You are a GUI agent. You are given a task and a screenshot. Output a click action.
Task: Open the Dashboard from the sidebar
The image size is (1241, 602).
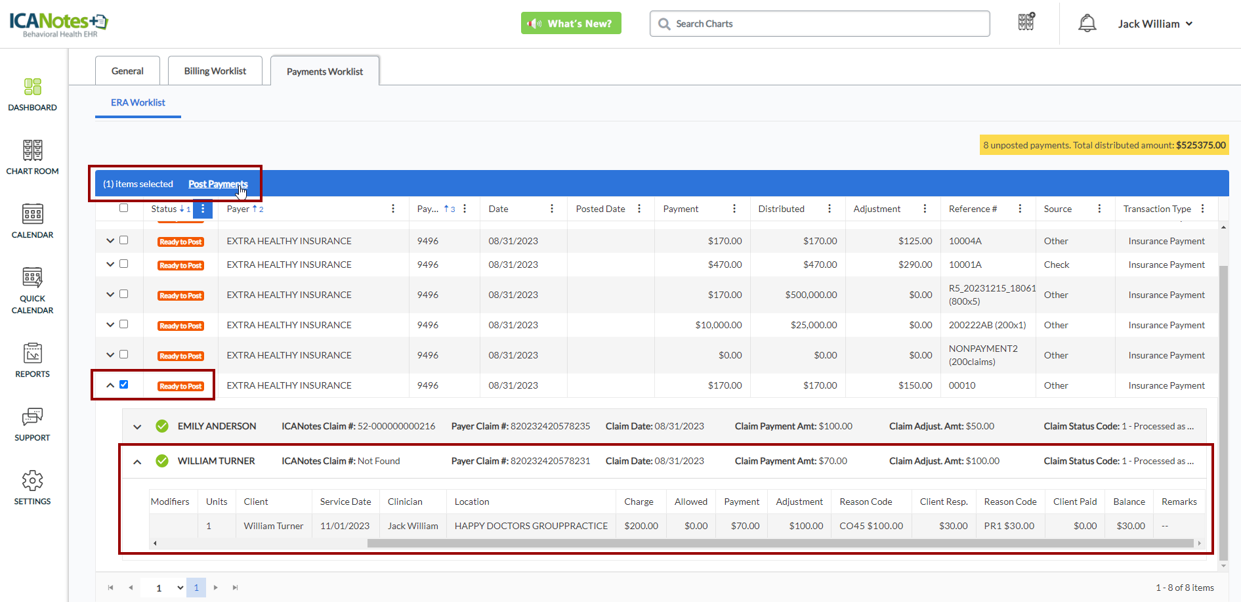(32, 95)
